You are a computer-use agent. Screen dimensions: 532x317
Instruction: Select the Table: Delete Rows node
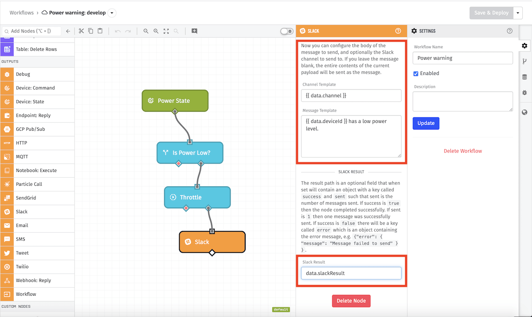pos(37,49)
